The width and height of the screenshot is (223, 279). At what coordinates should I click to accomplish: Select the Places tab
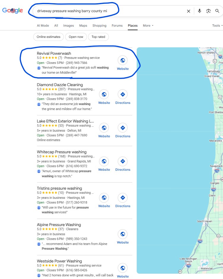[133, 25]
